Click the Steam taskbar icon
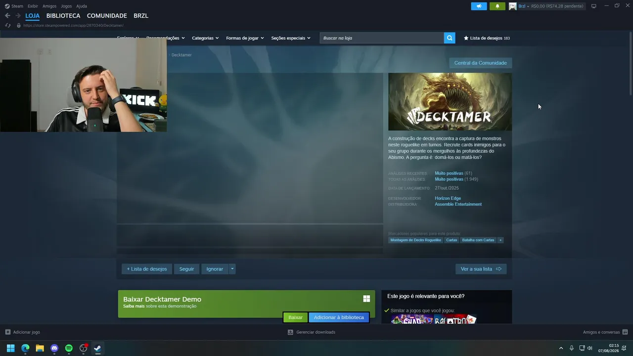 point(98,348)
